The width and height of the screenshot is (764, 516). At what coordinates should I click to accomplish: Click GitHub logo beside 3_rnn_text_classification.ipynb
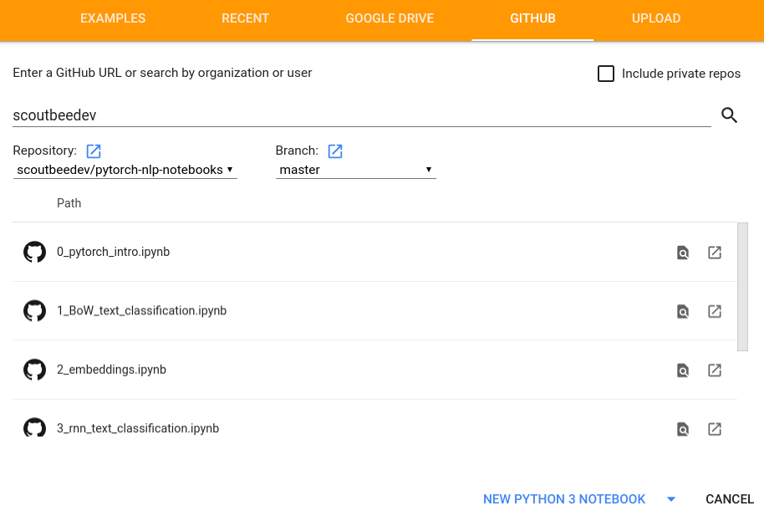tap(34, 427)
